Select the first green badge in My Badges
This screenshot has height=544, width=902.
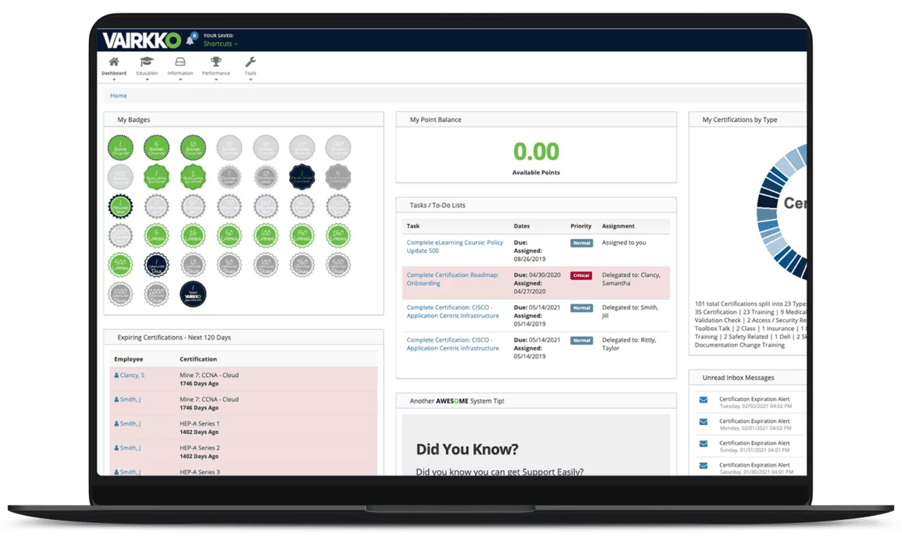pos(121,148)
